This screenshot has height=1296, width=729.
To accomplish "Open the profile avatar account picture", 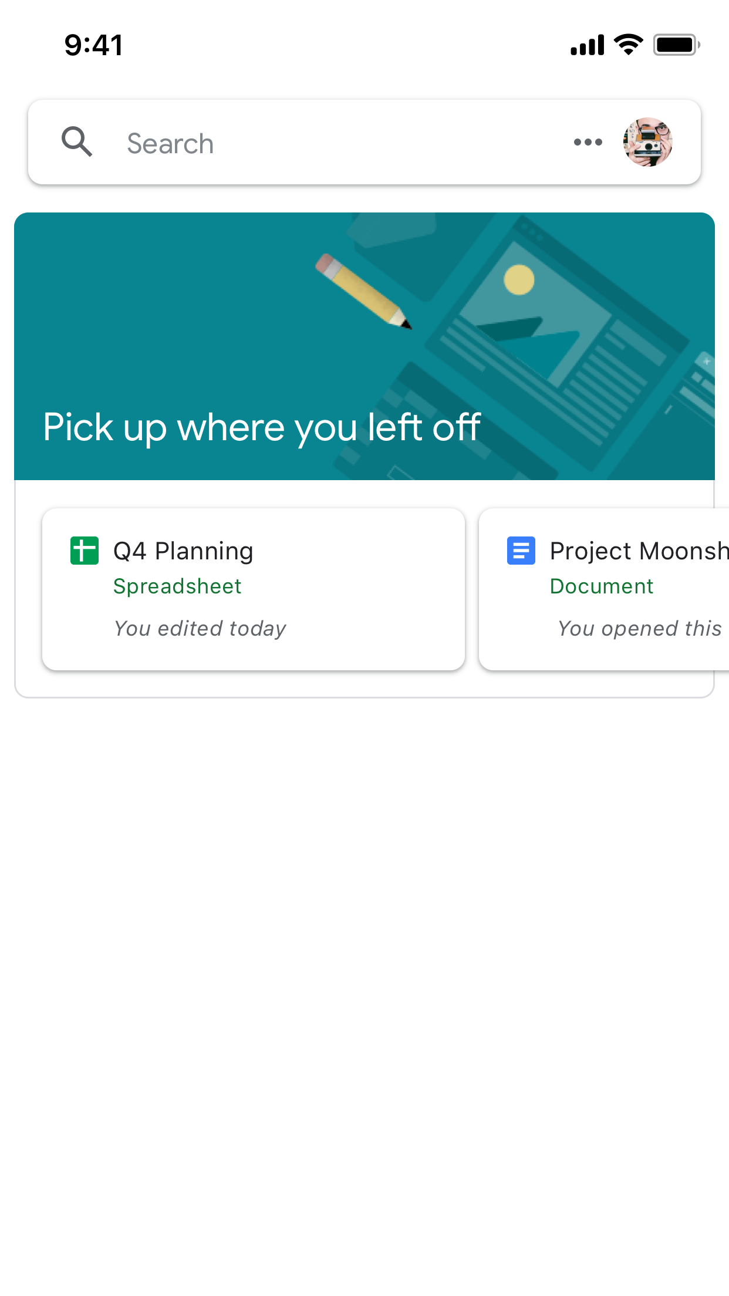I will 647,142.
